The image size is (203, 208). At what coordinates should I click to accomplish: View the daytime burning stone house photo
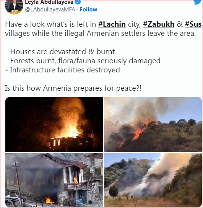tap(54, 180)
